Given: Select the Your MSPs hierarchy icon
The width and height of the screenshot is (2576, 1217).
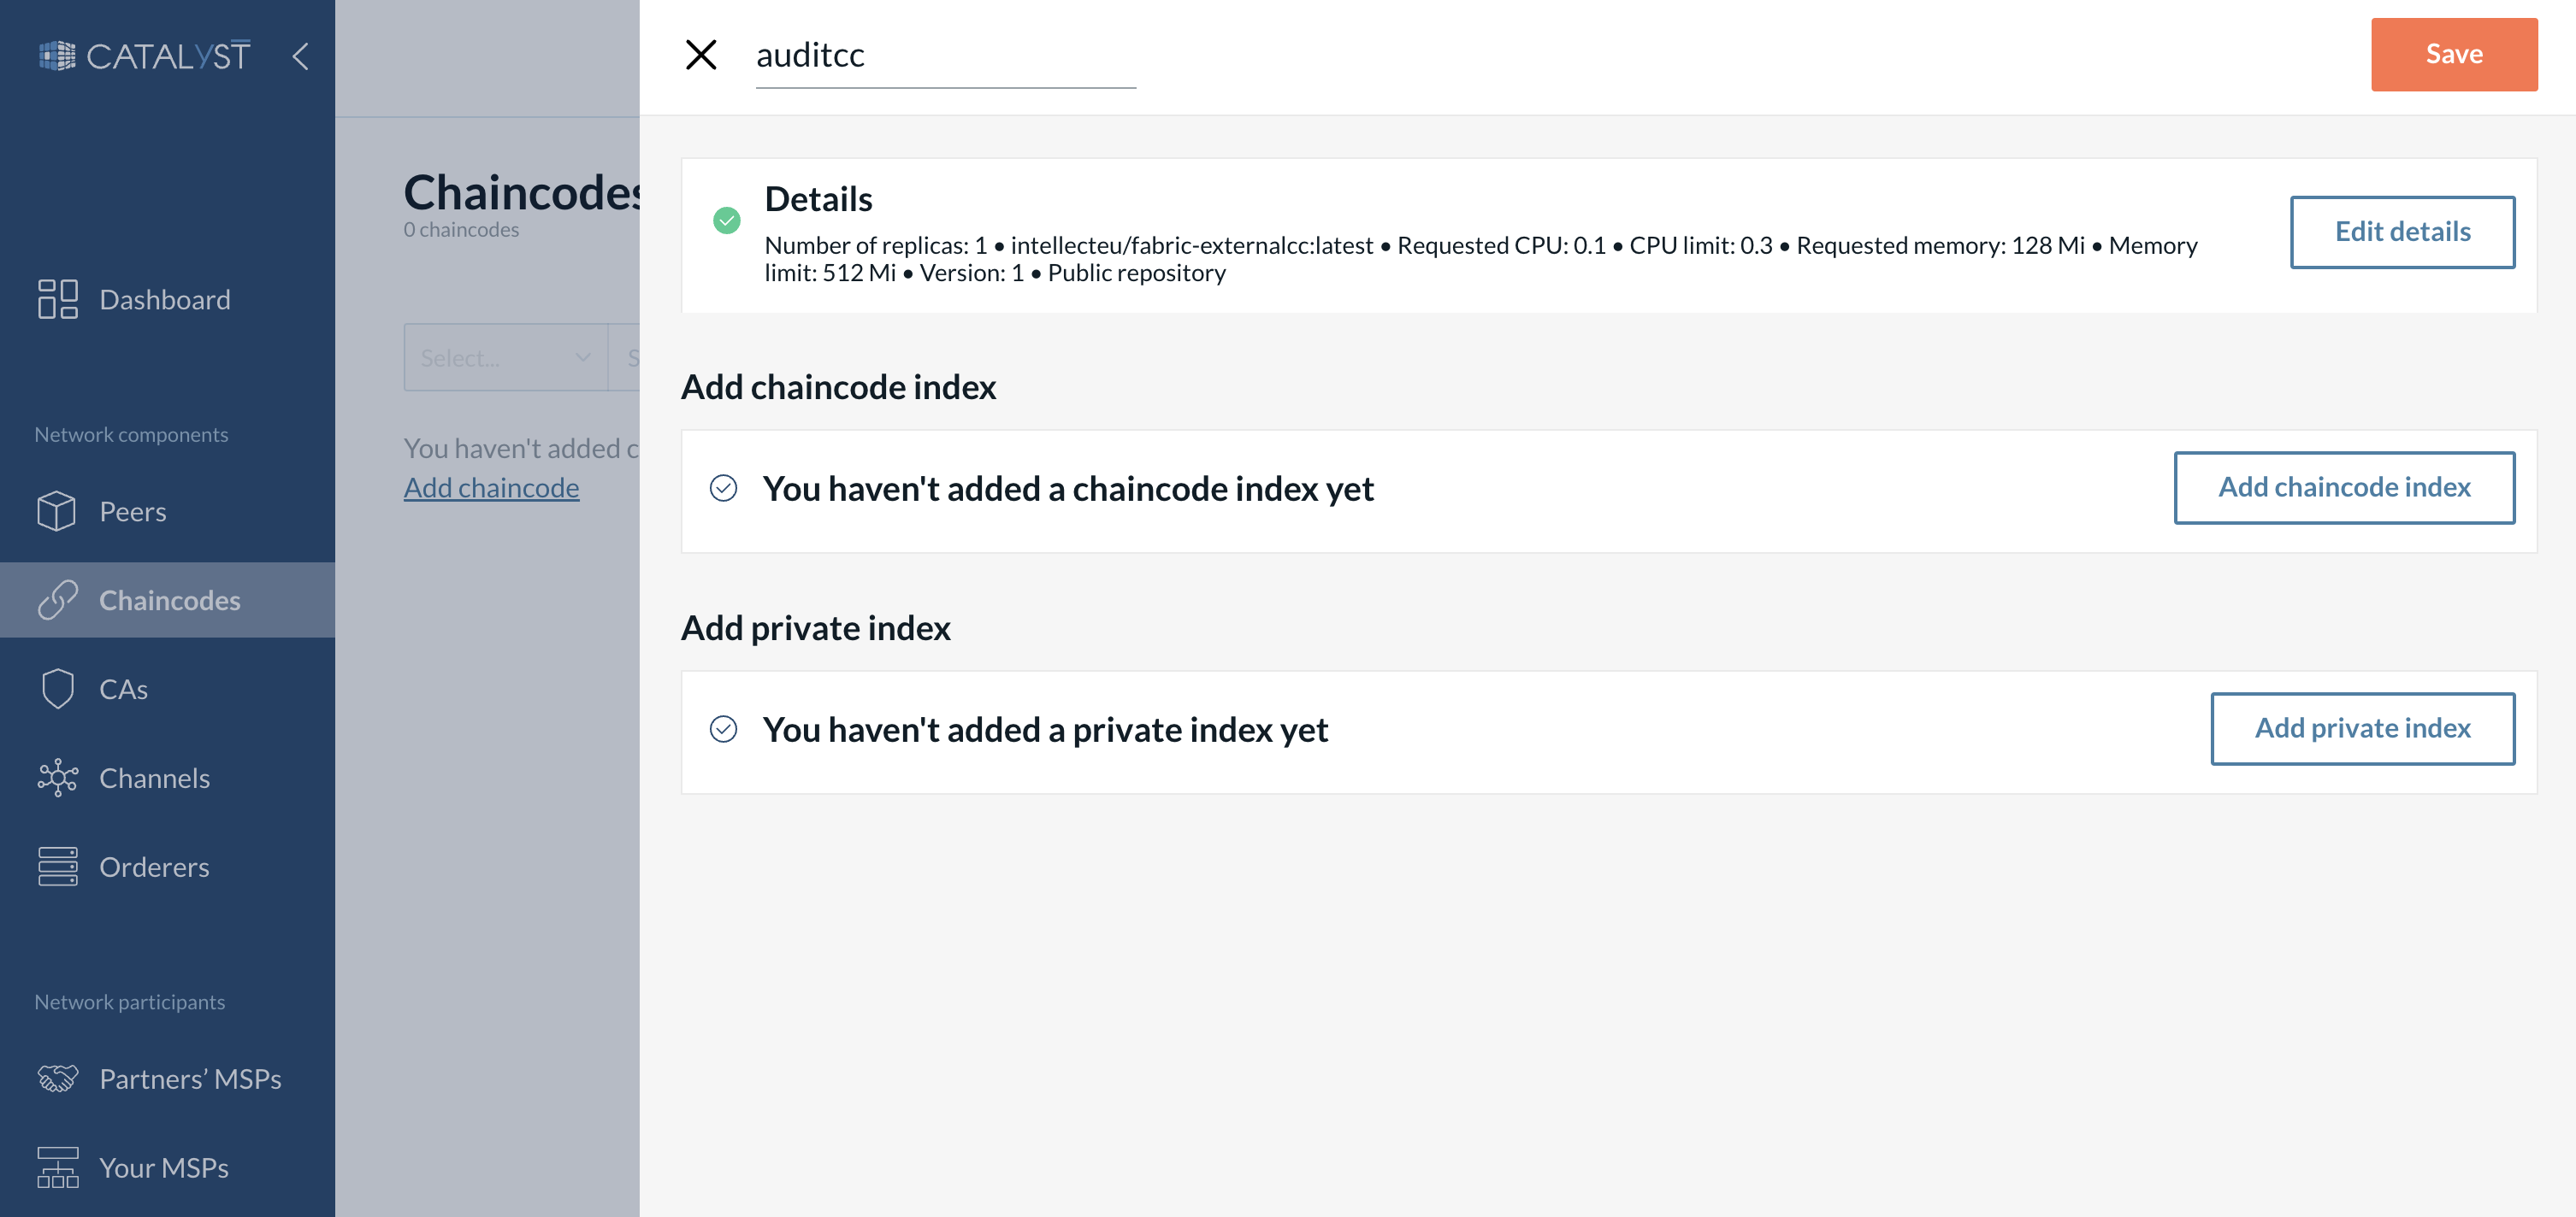Looking at the screenshot, I should point(58,1166).
